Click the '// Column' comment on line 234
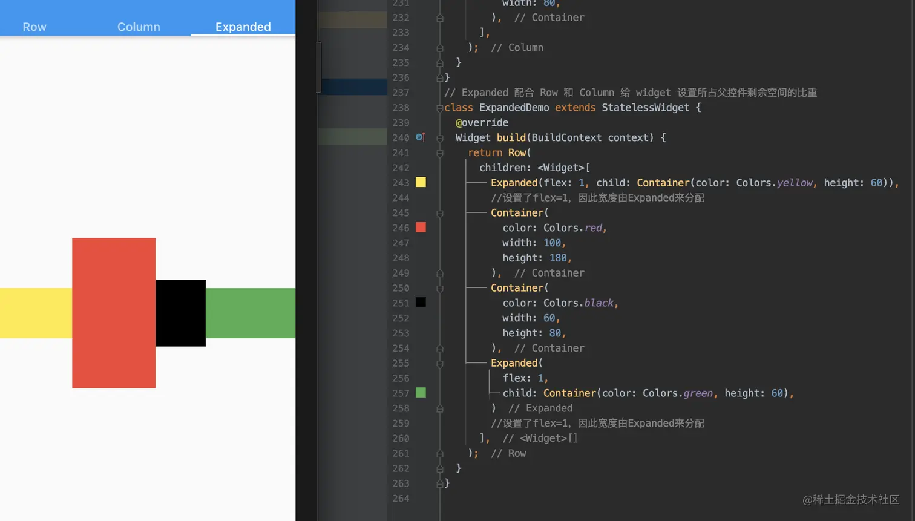 tap(517, 47)
